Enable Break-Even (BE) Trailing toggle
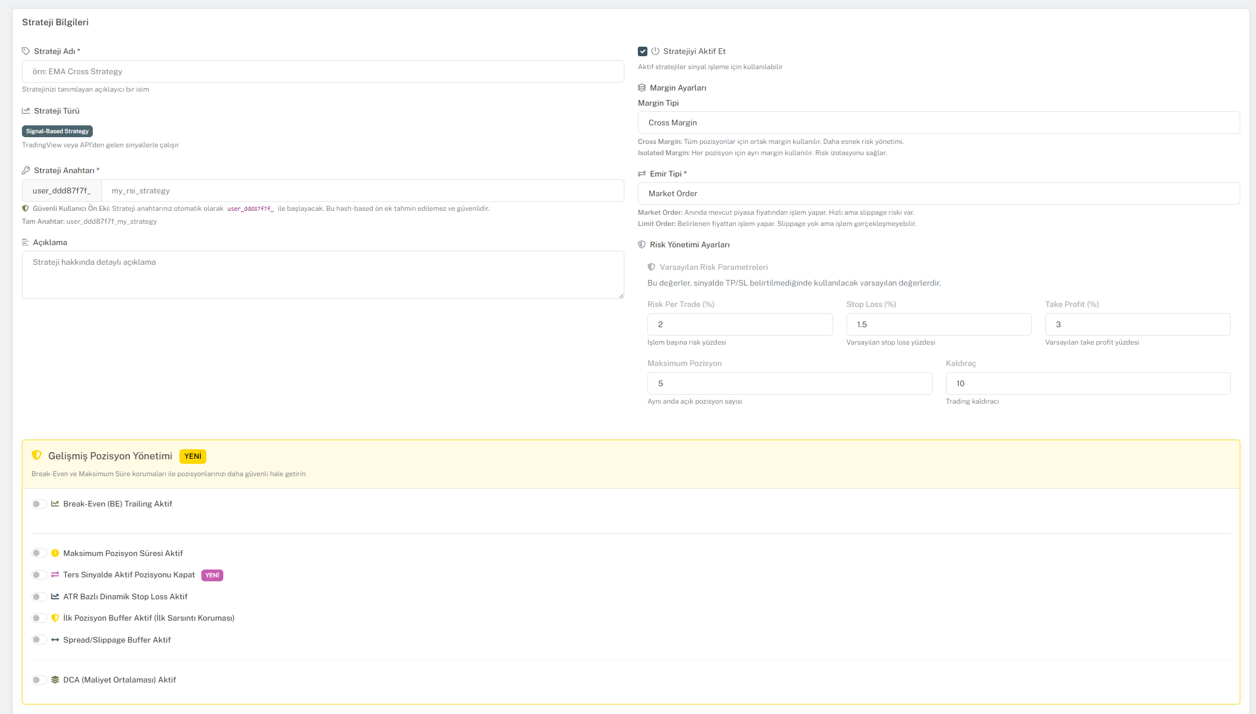1256x714 pixels. (39, 504)
